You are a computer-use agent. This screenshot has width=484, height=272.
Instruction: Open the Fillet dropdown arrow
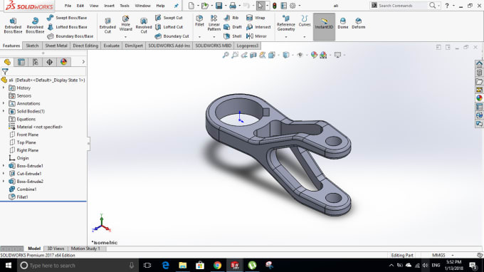click(x=199, y=37)
